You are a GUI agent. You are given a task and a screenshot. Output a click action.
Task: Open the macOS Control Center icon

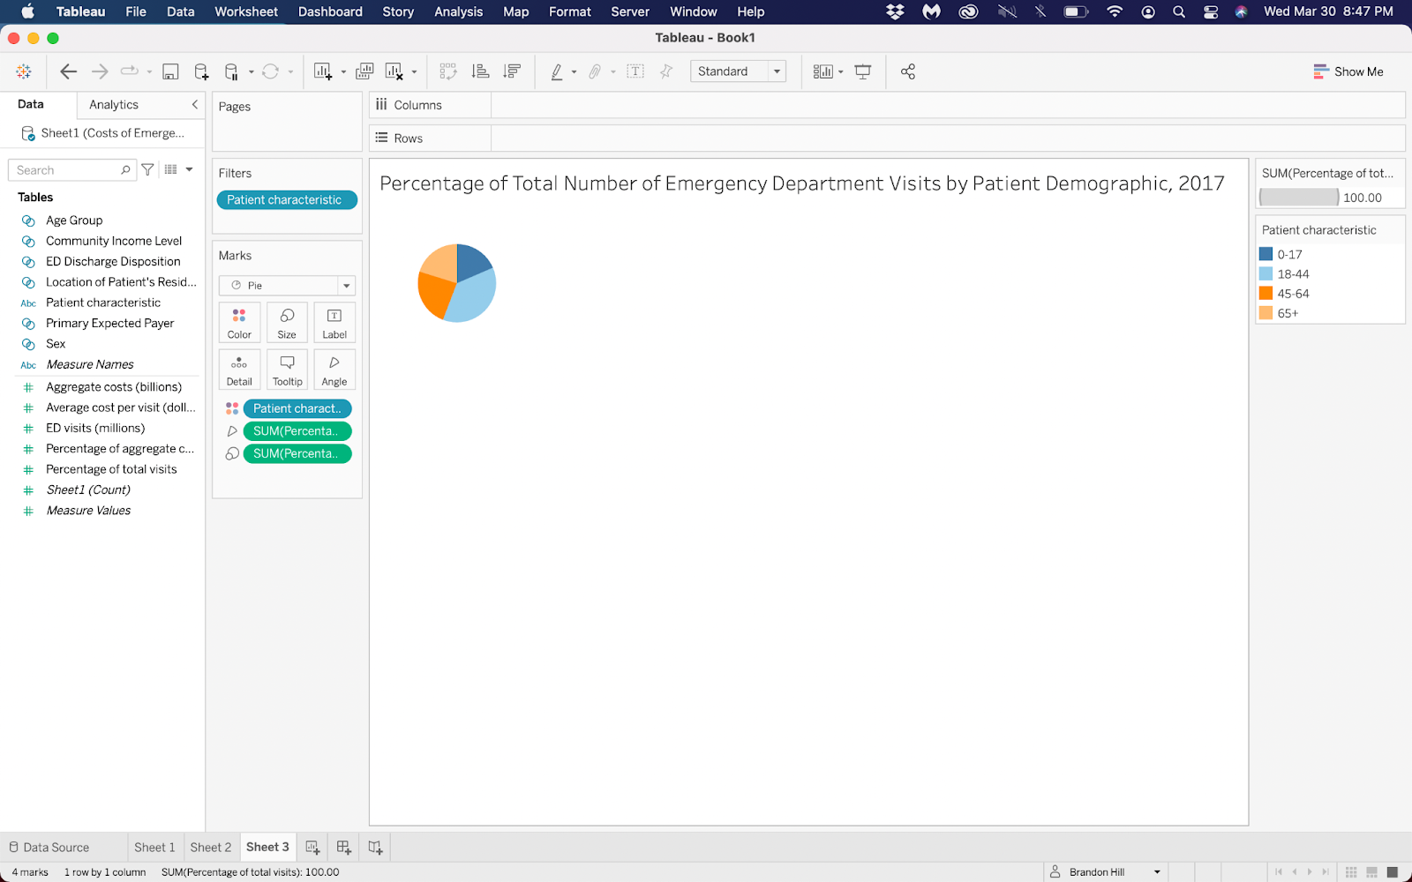click(x=1211, y=11)
